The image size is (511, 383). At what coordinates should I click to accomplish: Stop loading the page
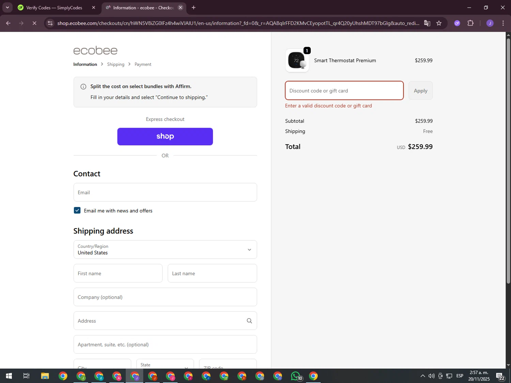[34, 23]
